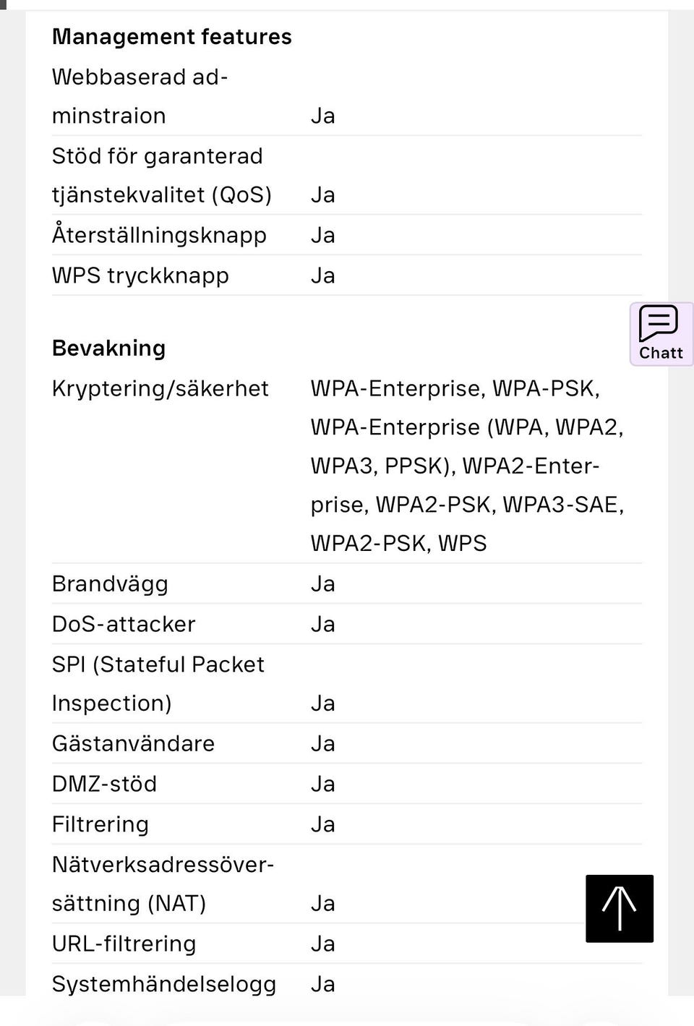
Task: Click the Brandvägg row label
Action: [x=110, y=584]
